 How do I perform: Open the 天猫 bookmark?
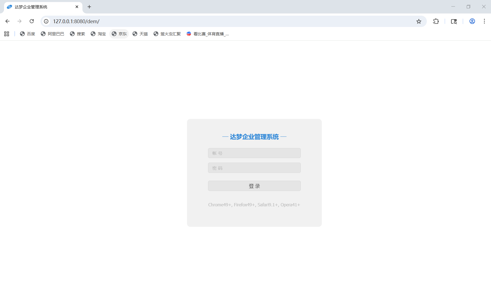(x=140, y=34)
